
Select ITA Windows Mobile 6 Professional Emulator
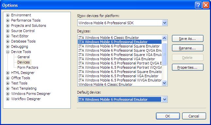pos(120,42)
